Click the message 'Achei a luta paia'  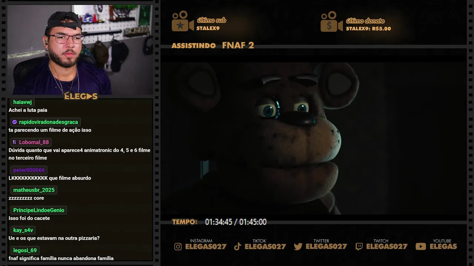[28, 110]
